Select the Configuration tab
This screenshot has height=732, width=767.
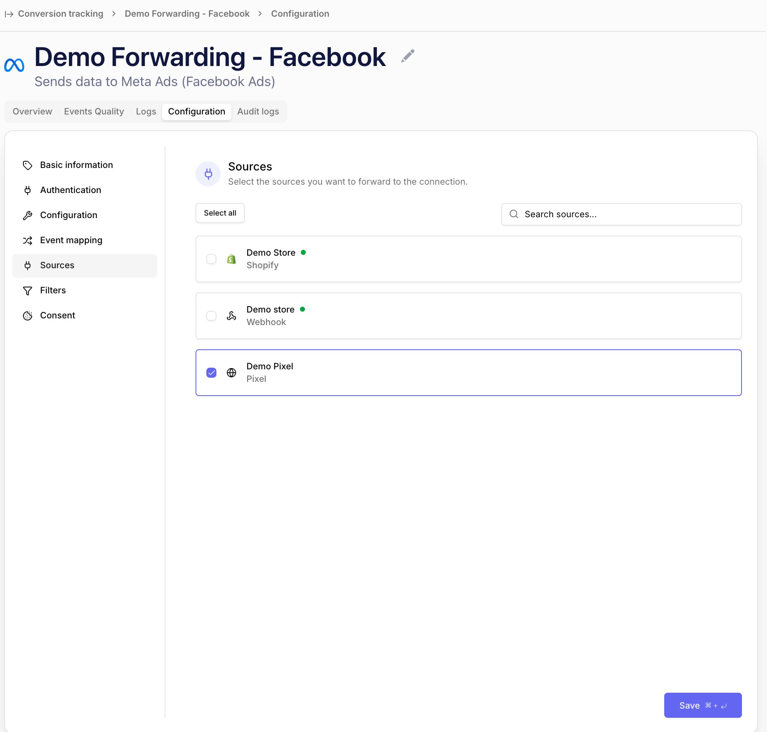[197, 112]
